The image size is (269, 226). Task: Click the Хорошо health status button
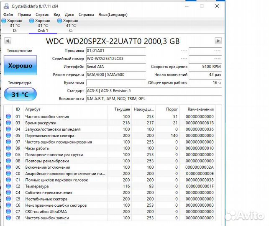coord(20,65)
